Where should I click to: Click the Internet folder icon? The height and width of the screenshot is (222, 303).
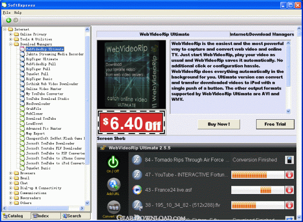pos(11,29)
